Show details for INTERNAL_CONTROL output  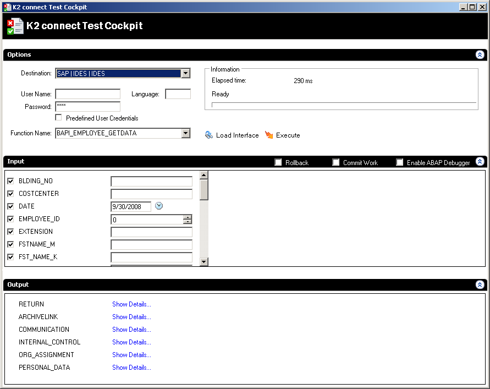[x=131, y=342]
